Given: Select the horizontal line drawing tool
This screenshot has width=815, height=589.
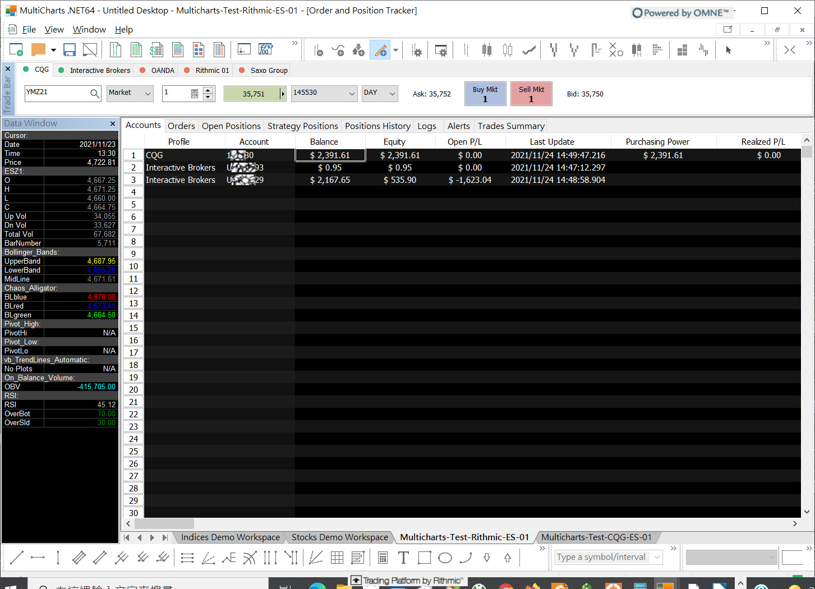Looking at the screenshot, I should (38, 558).
